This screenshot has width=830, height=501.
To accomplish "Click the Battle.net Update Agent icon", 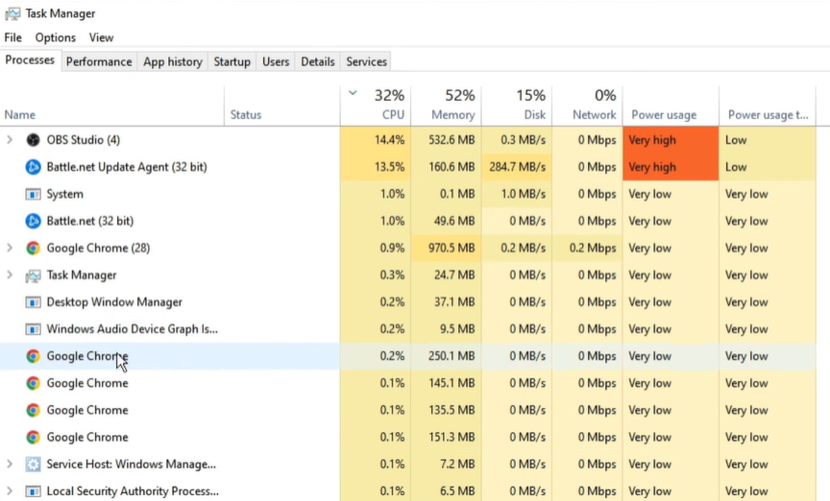I will [33, 167].
